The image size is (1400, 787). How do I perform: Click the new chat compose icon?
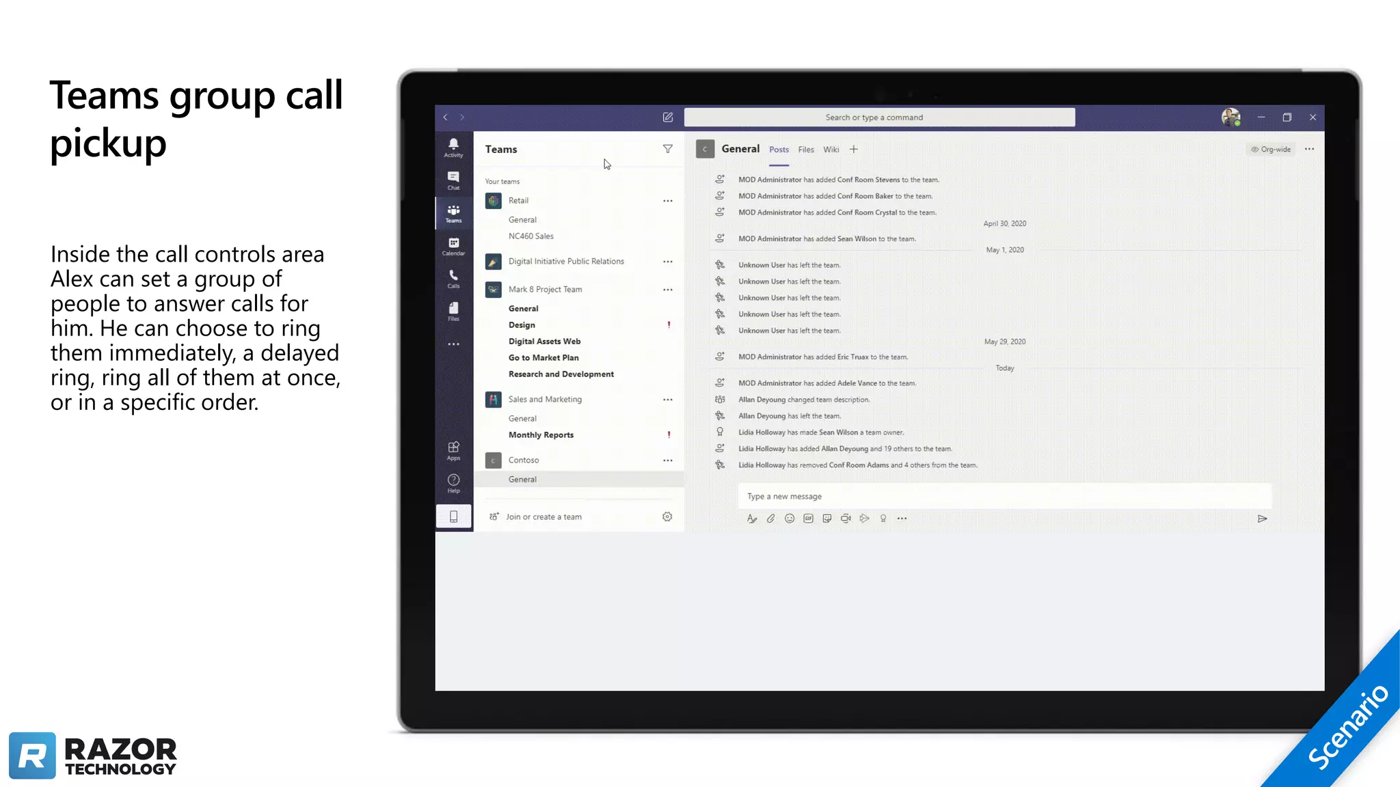668,118
